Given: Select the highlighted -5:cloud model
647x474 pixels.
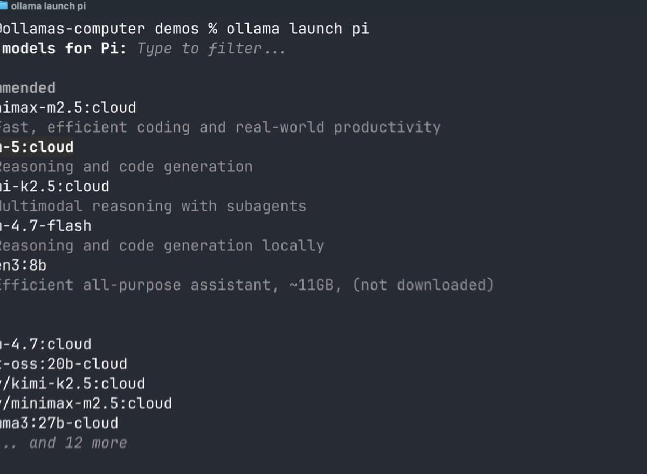Looking at the screenshot, I should point(37,147).
